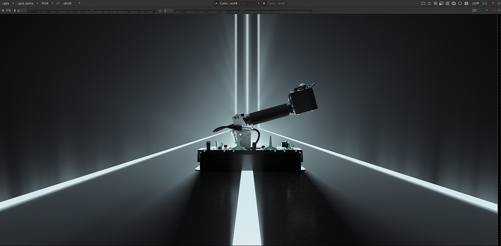
Task: Toggle the scanline render lines icon
Action: pos(447,3)
